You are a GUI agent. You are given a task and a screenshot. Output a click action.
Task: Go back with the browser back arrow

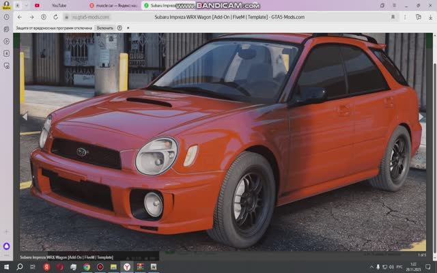pyautogui.click(x=19, y=17)
